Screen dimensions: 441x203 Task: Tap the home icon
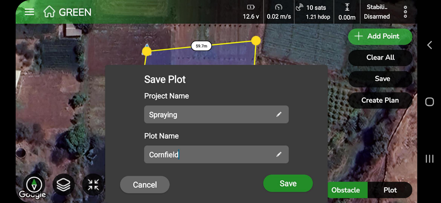coord(49,12)
